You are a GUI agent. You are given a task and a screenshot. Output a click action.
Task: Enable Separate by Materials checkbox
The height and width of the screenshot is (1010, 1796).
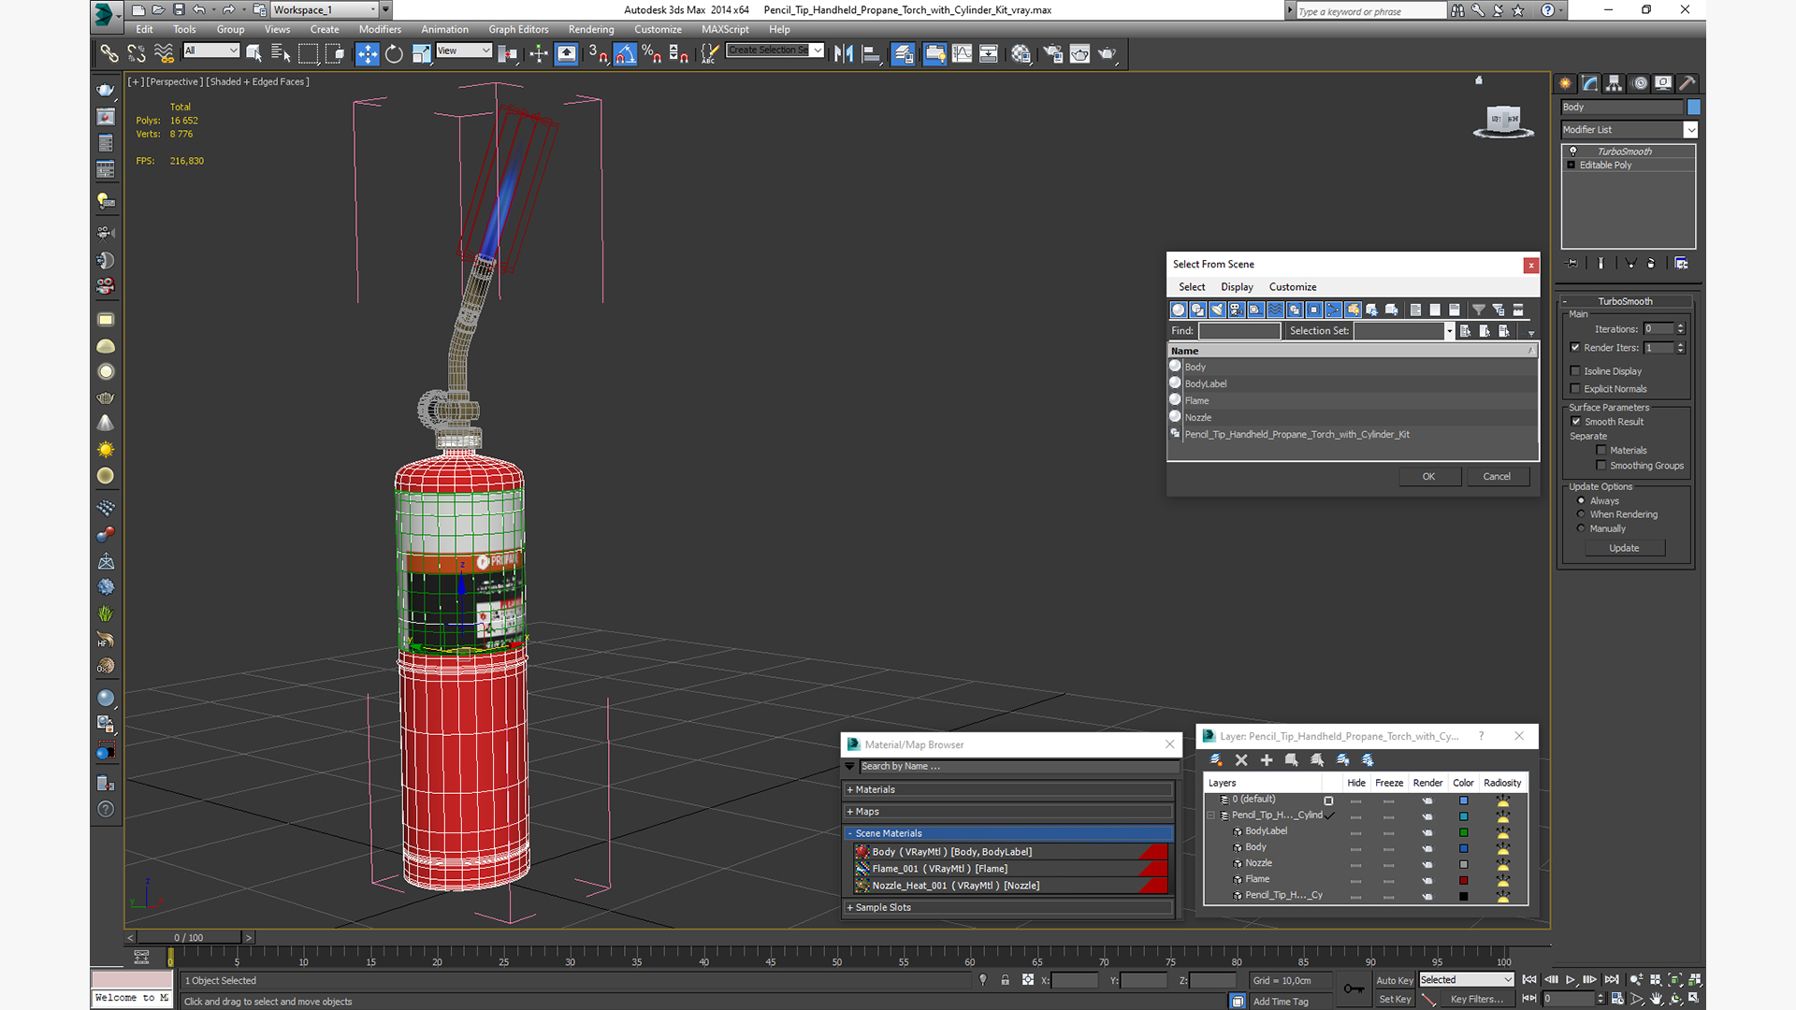pyautogui.click(x=1601, y=451)
